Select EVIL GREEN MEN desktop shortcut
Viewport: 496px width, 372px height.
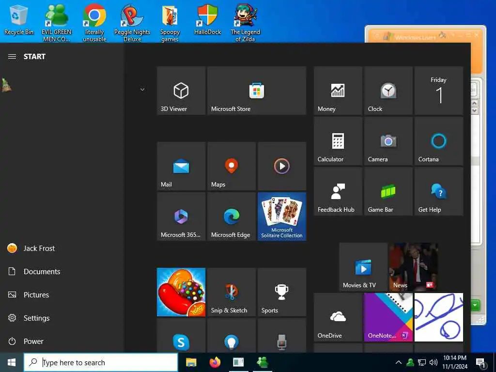(57, 23)
